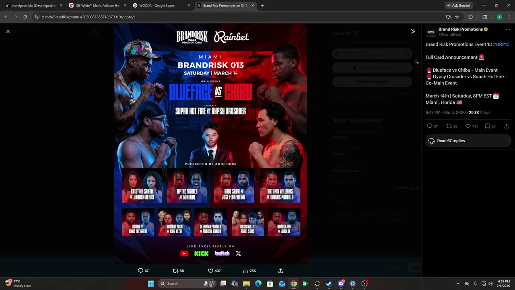Image resolution: width=515 pixels, height=290 pixels.
Task: Open the Outlook mail taskbar icon
Action: [x=282, y=284]
